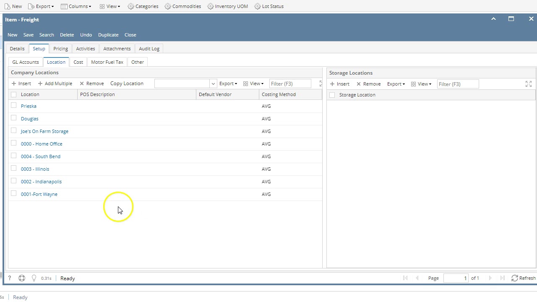Tick the 0000 - Home Office checkbox
The width and height of the screenshot is (537, 302).
pos(14,143)
